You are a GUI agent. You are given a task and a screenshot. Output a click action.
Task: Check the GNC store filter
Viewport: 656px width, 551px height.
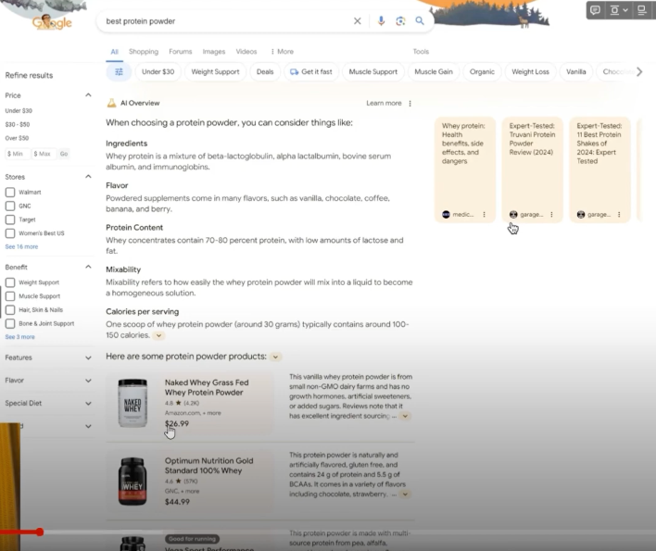pyautogui.click(x=10, y=206)
